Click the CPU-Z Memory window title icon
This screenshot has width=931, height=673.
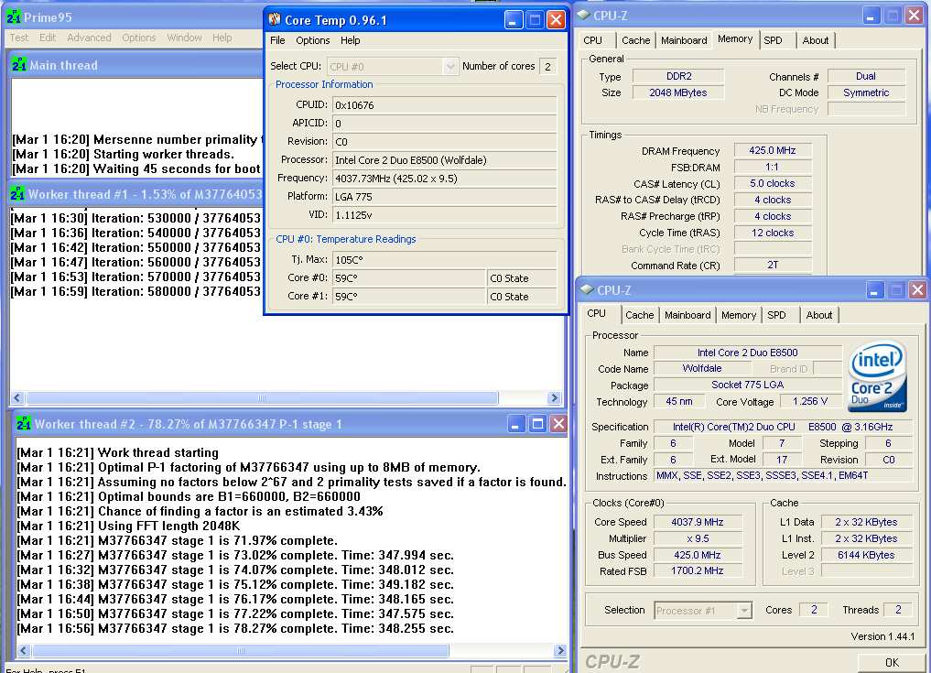click(584, 16)
